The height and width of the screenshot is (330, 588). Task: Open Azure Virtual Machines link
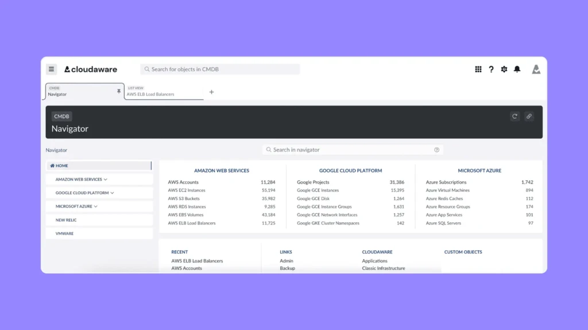pyautogui.click(x=447, y=190)
